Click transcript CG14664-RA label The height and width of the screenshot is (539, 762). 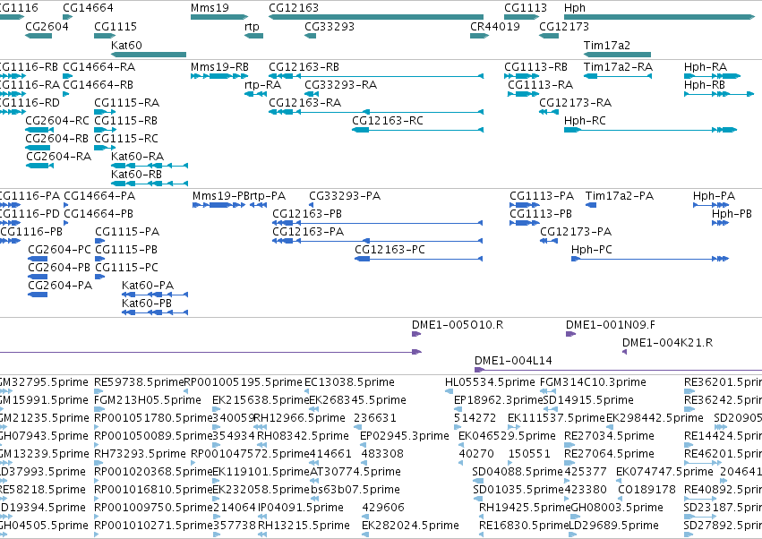pos(99,66)
